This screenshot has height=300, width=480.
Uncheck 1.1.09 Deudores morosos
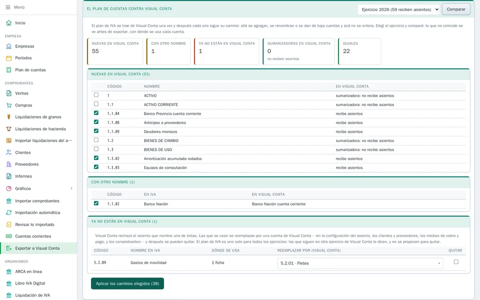96,131
